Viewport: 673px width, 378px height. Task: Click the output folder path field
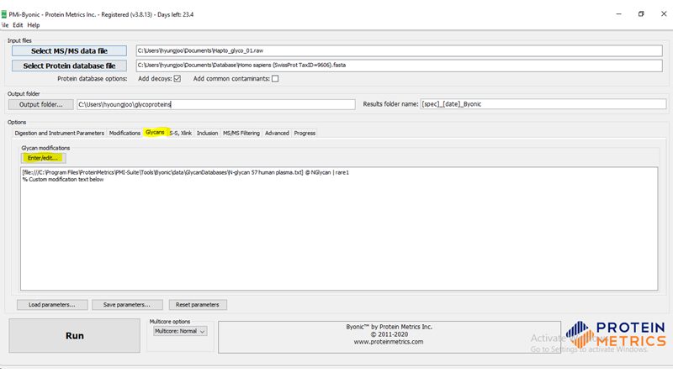pyautogui.click(x=216, y=104)
